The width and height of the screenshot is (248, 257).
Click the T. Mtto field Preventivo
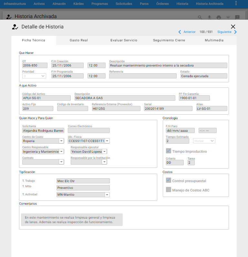(x=83, y=188)
